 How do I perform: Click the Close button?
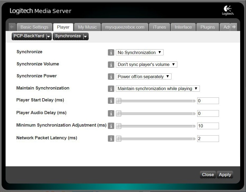[208, 175]
